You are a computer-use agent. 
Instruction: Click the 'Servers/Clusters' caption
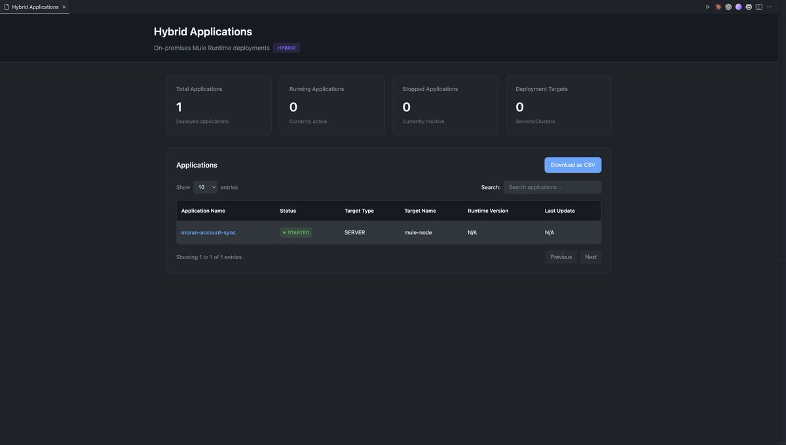[x=535, y=121]
